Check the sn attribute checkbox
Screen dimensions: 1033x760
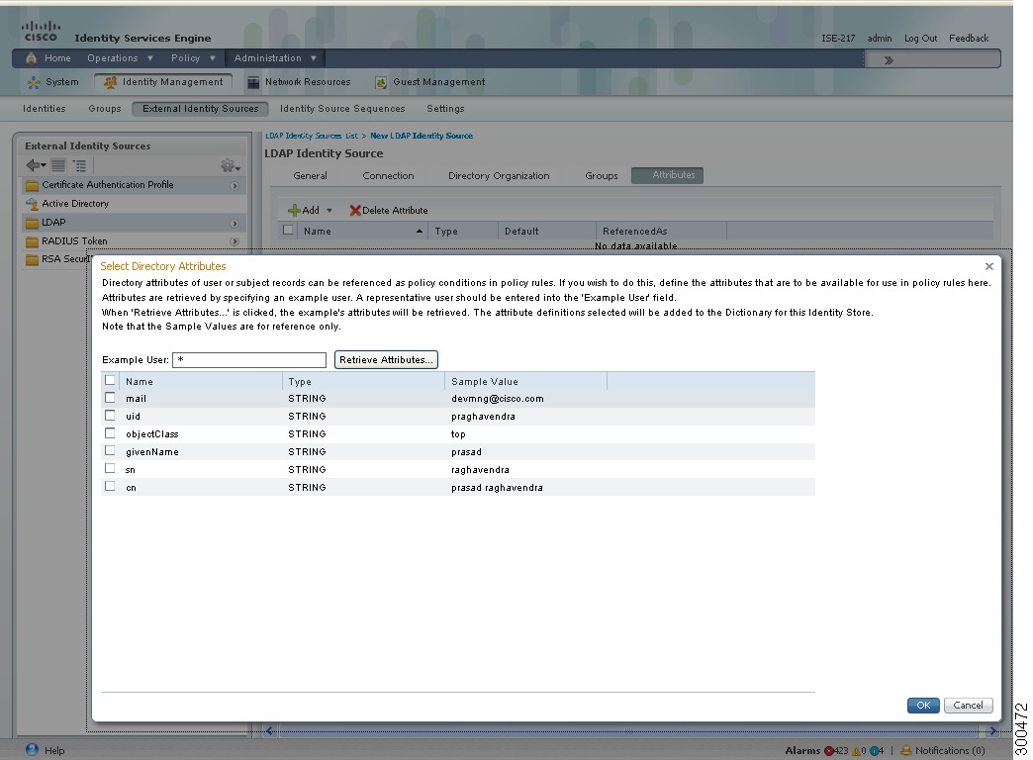[110, 468]
